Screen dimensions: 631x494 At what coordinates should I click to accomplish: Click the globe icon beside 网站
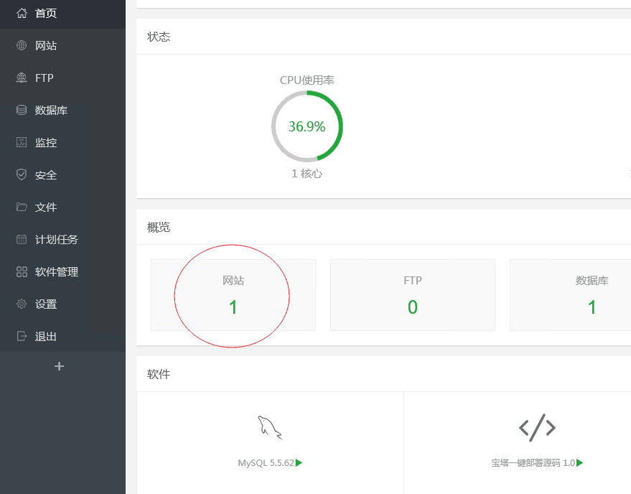[x=22, y=45]
